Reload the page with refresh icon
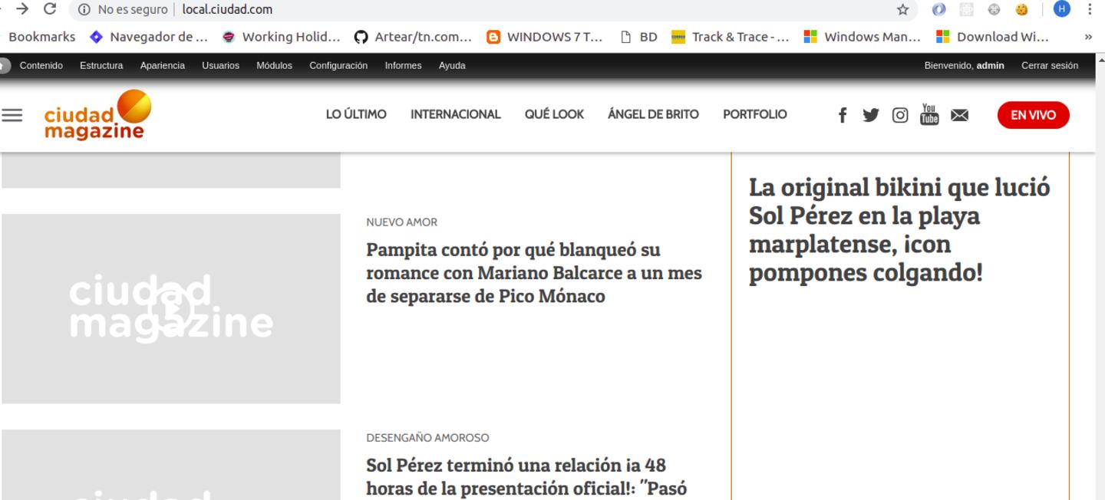 coord(50,9)
